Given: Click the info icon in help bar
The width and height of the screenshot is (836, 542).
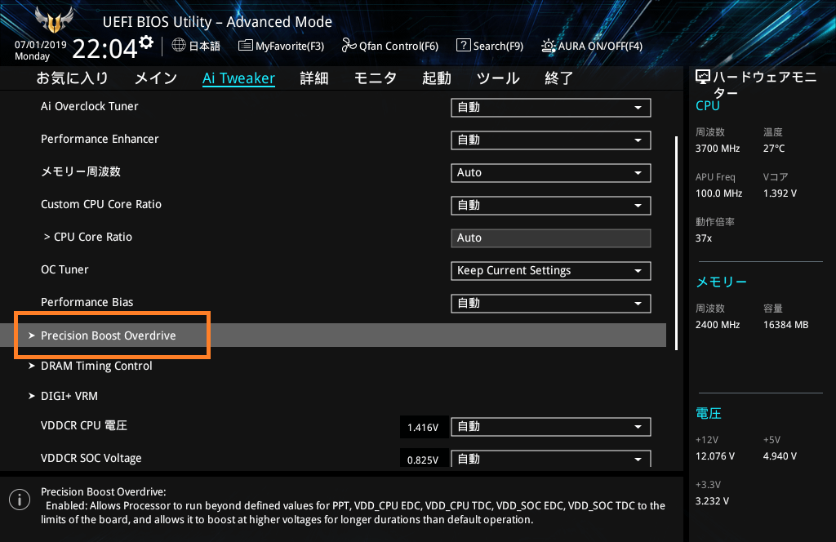Looking at the screenshot, I should 16,499.
